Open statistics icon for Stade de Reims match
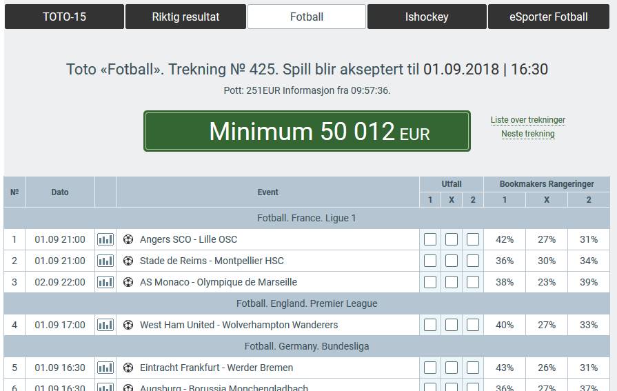Viewport: 617px width, 391px height. (105, 261)
